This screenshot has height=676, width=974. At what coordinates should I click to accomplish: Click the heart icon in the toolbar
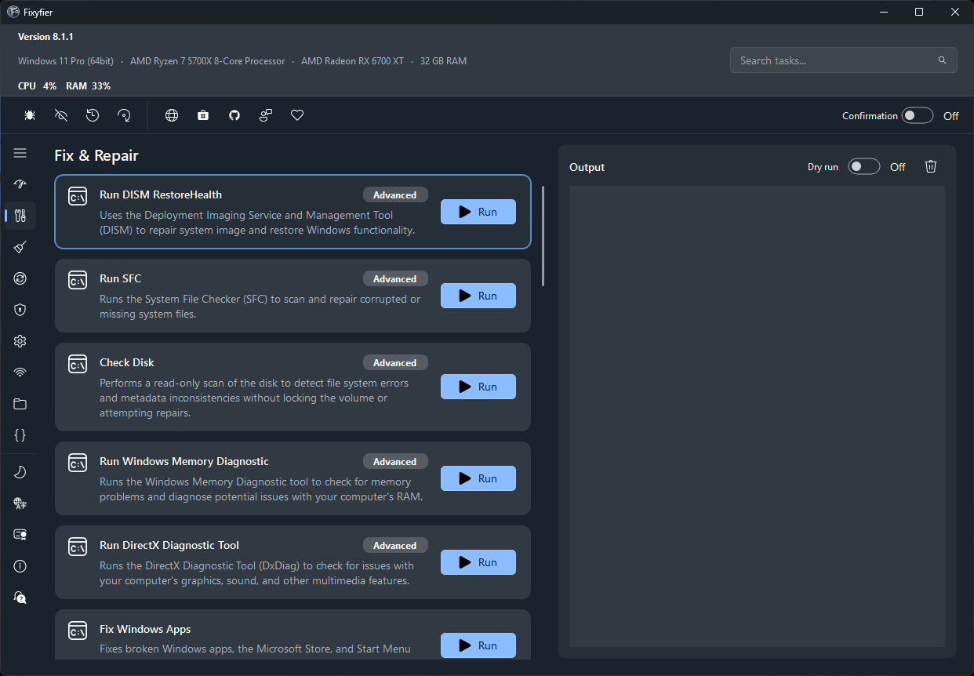(x=297, y=115)
